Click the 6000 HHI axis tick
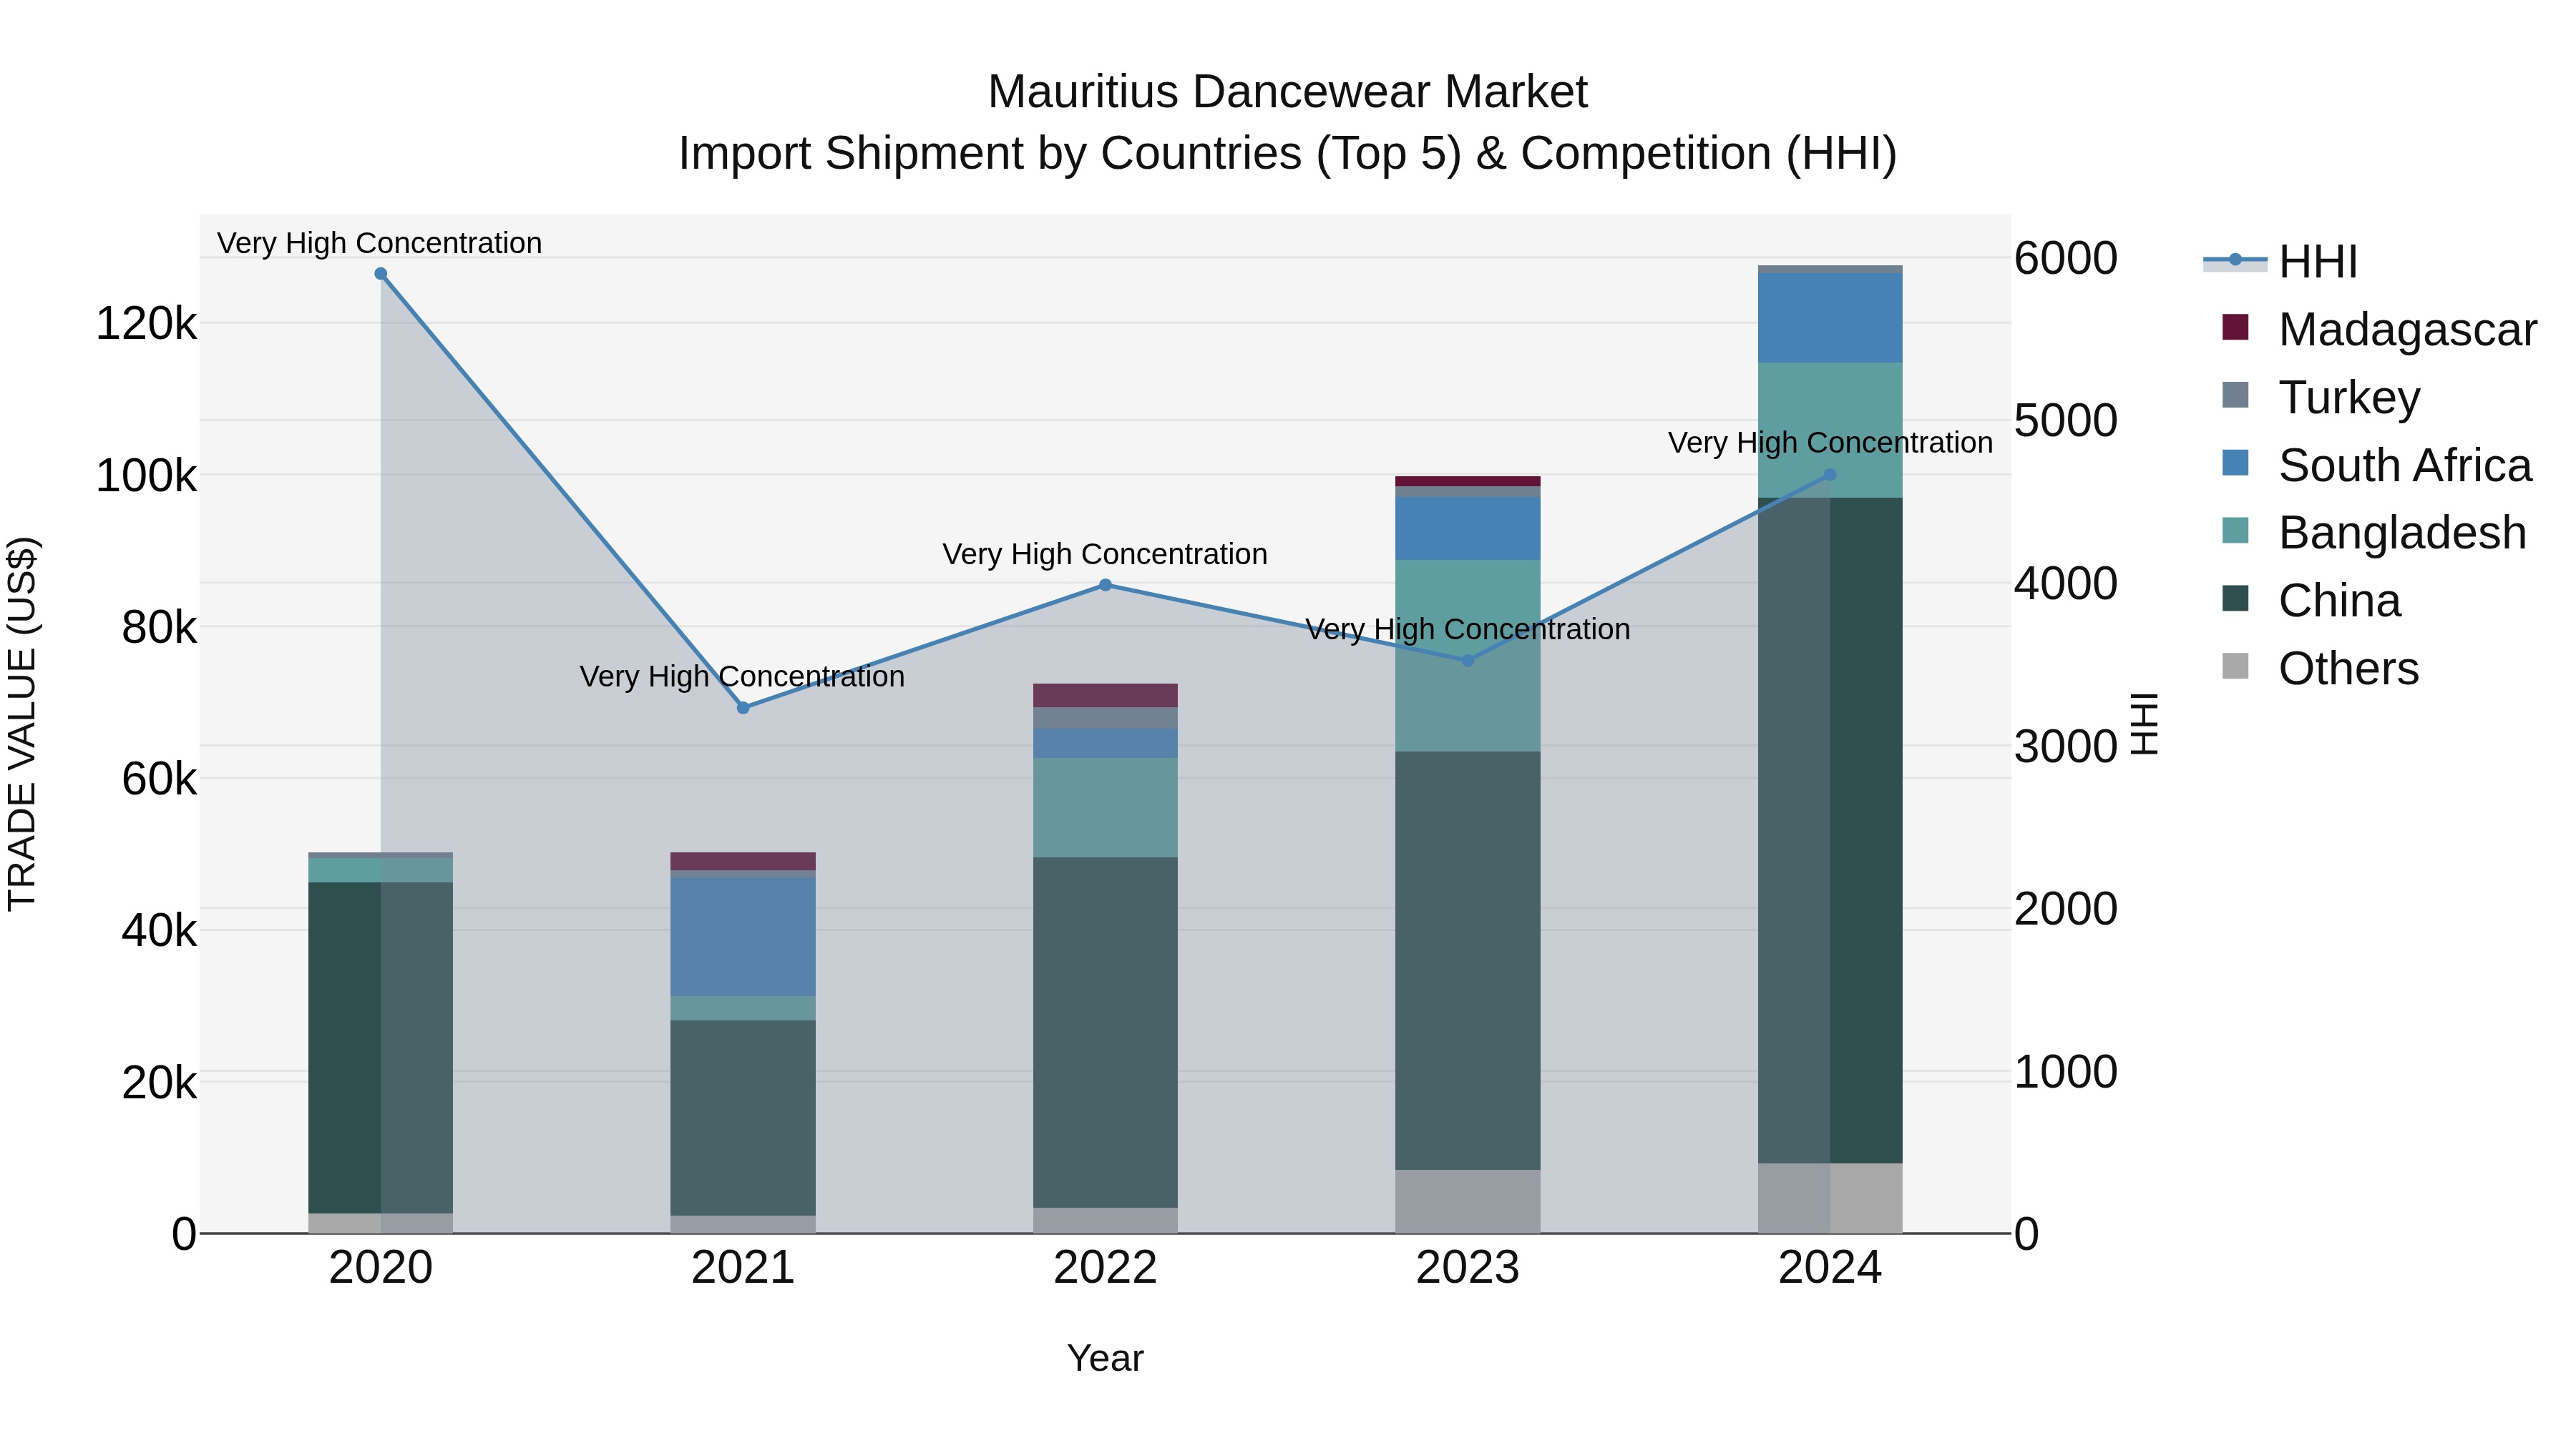 (x=2066, y=258)
